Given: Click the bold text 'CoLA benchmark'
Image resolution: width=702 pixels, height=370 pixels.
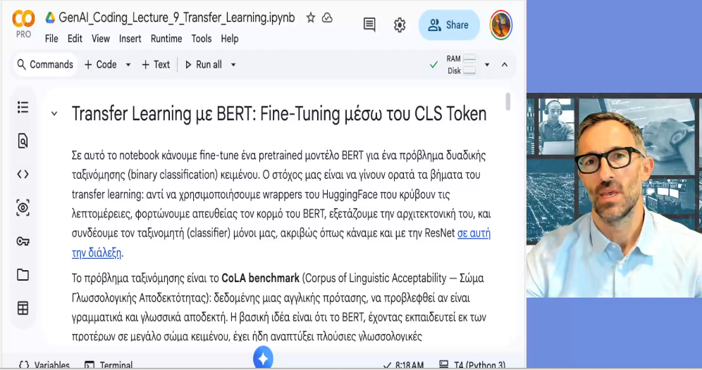Looking at the screenshot, I should [x=261, y=279].
